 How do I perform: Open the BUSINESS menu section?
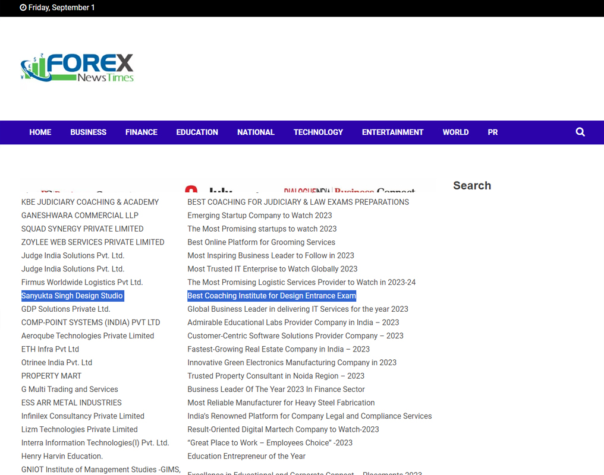(88, 132)
